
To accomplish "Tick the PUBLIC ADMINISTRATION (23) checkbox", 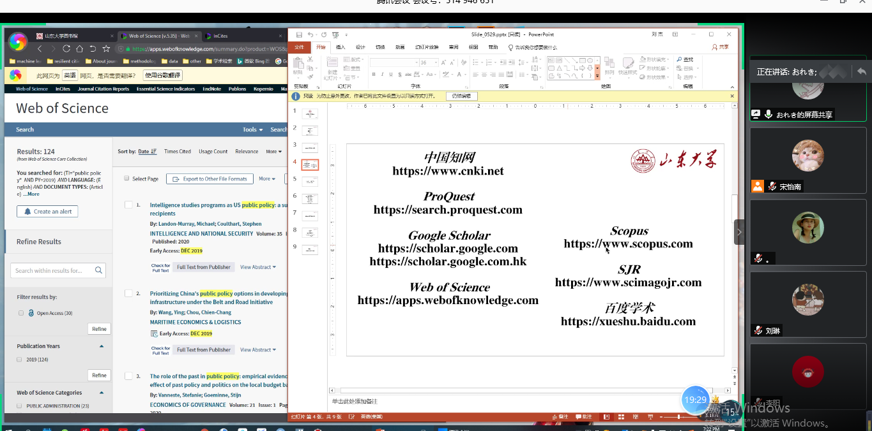I will click(x=19, y=405).
